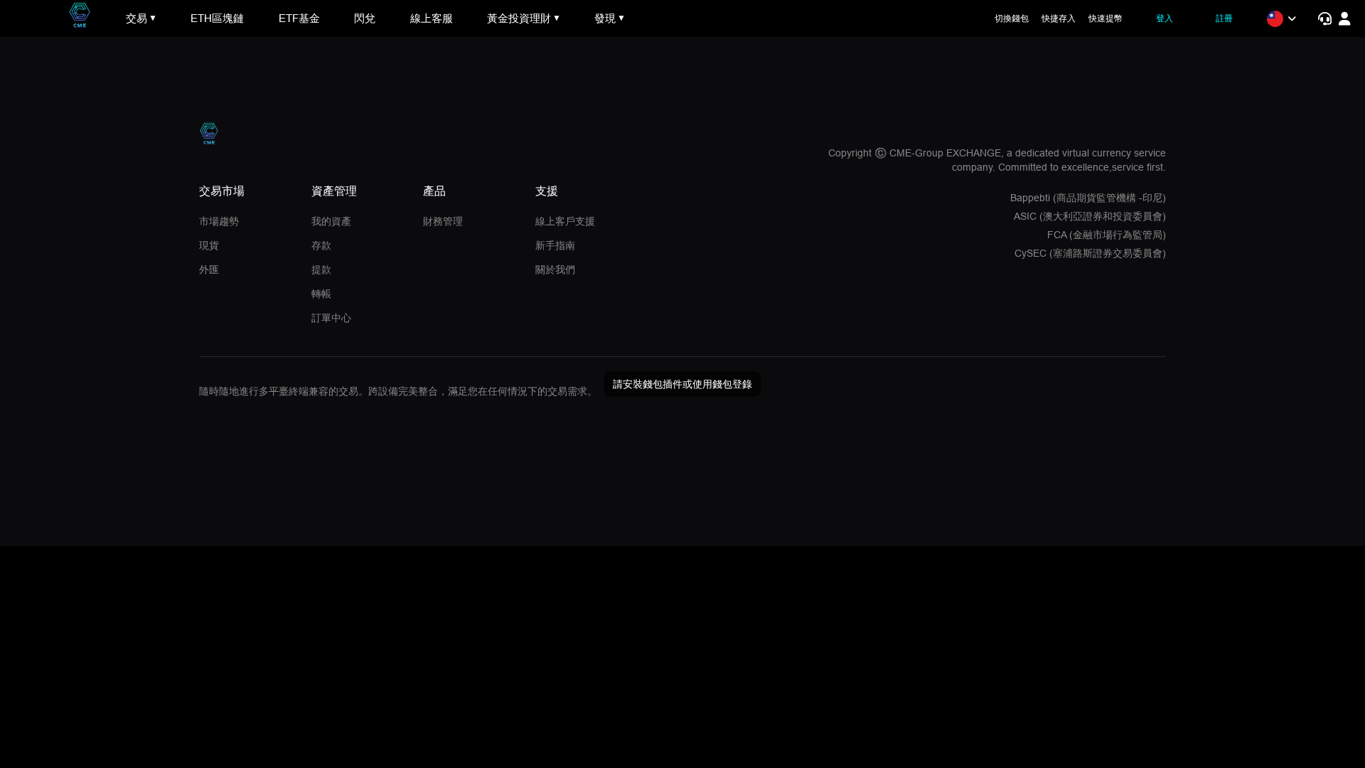Open the 提款 footer link

[x=321, y=270]
